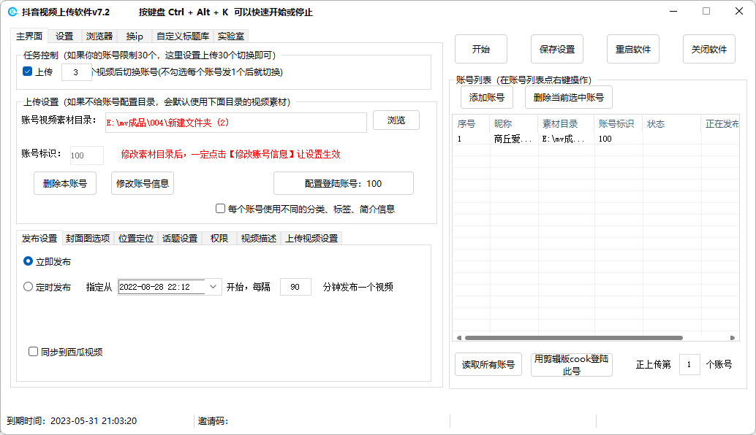Click the 正上传第 account number field
The height and width of the screenshot is (435, 756).
pyautogui.click(x=689, y=364)
